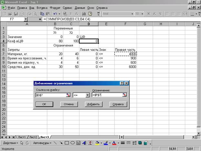Click the Help question mark on the dialog title

pos(122,83)
